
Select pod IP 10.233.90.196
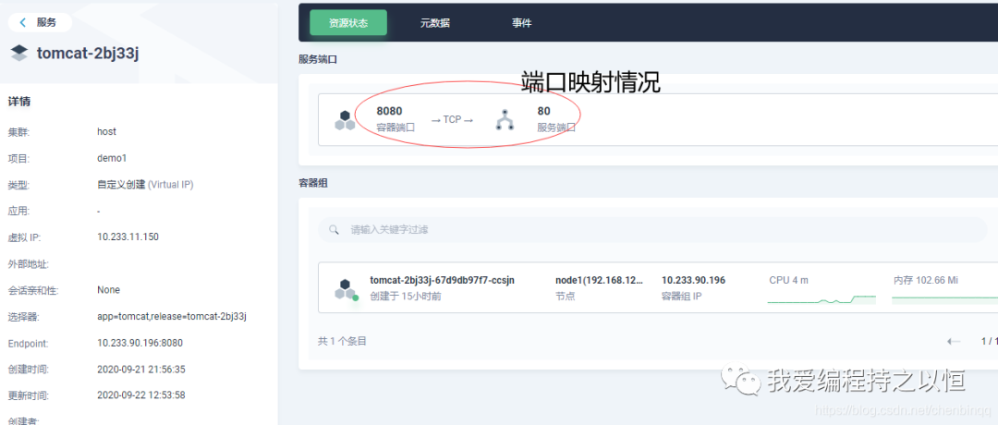[x=694, y=280]
